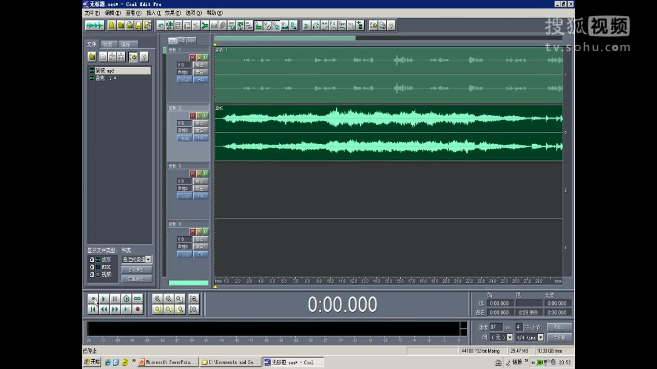Click the waveform view switch icon in toolbar
This screenshot has height=369, width=657.
coord(94,26)
